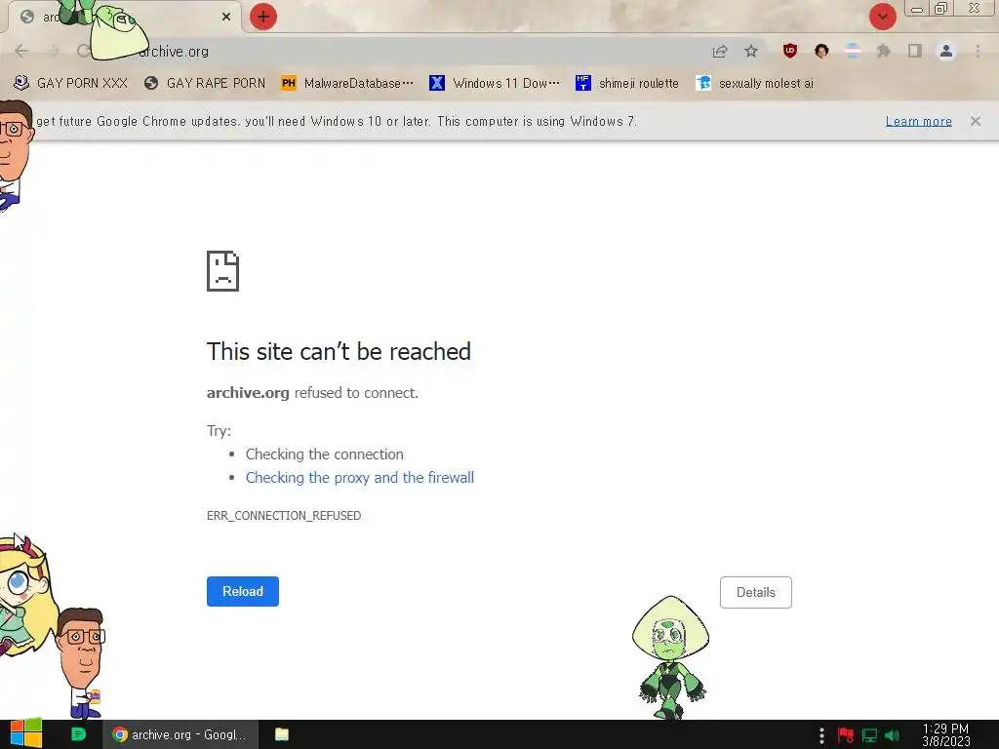This screenshot has width=999, height=749.
Task: Toggle the browser side panel icon
Action: click(915, 51)
